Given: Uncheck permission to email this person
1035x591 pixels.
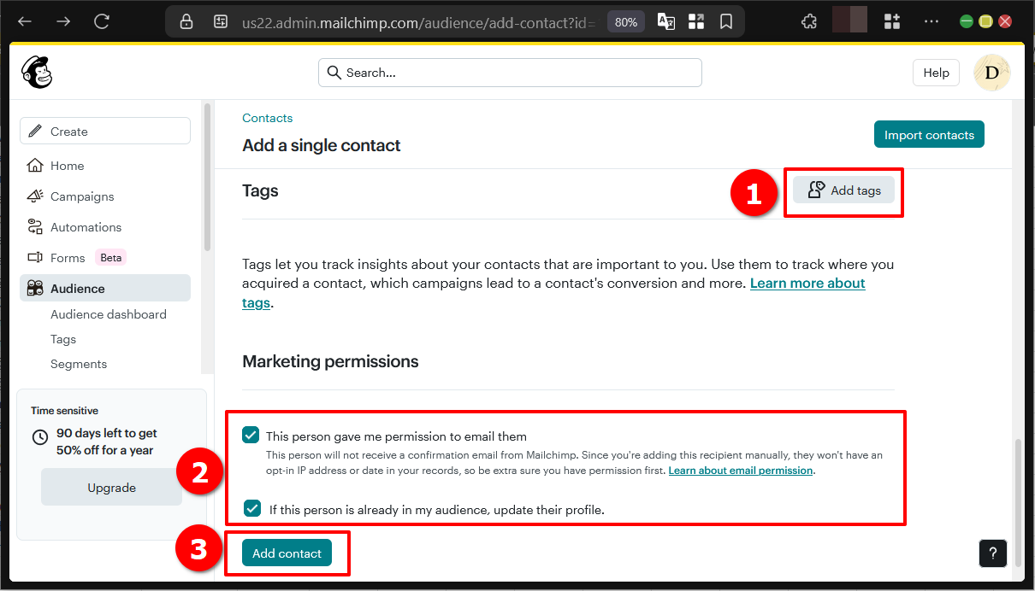Looking at the screenshot, I should 251,435.
